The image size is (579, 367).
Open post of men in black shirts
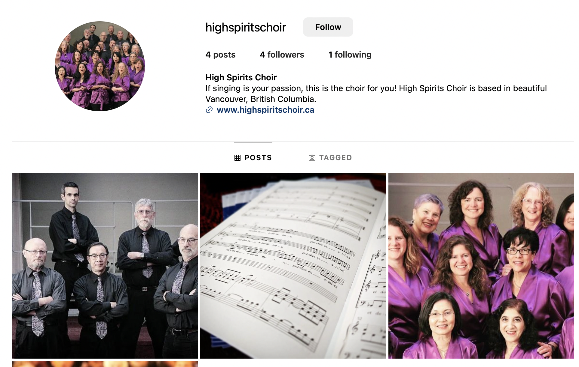coord(105,266)
